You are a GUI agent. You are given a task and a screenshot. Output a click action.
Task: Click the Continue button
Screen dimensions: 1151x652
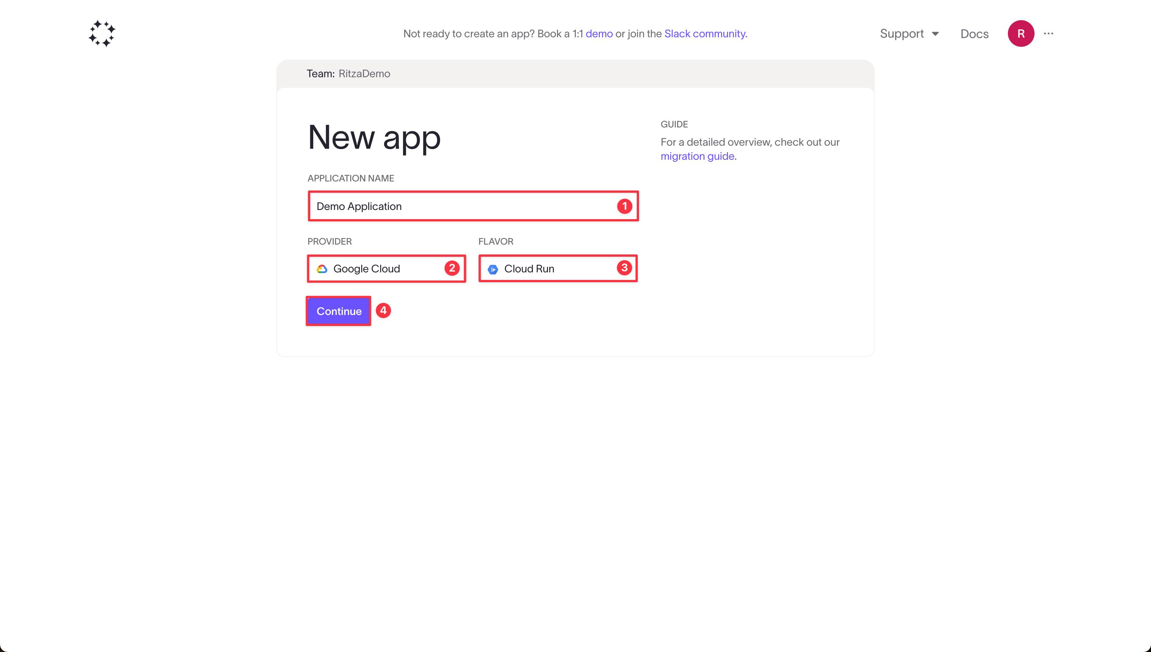[x=339, y=310]
